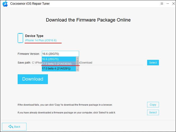Click 'Download the Firmware Package Online' heading
This screenshot has width=176, height=132.
[x=88, y=20]
